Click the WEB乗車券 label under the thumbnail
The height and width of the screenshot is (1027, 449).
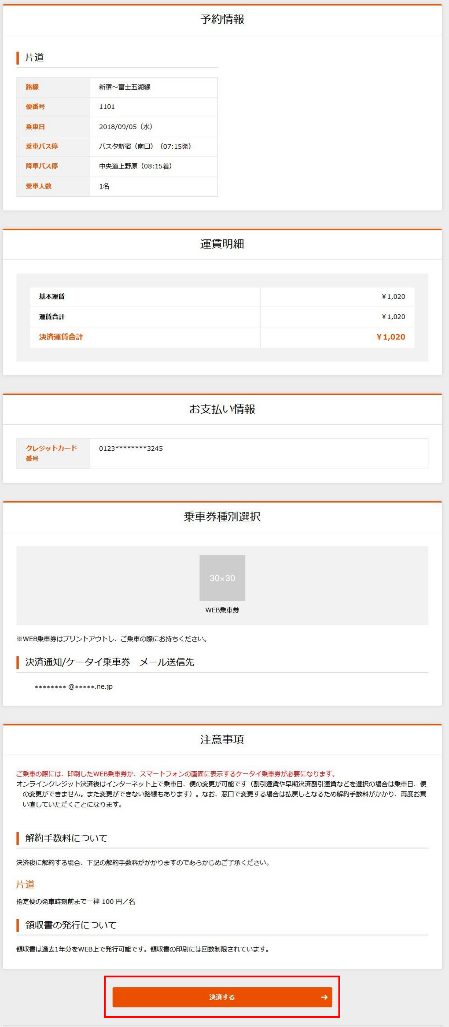click(222, 610)
